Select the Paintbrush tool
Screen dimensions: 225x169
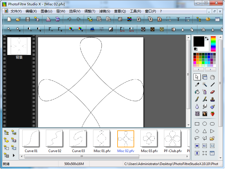[x=197, y=99]
